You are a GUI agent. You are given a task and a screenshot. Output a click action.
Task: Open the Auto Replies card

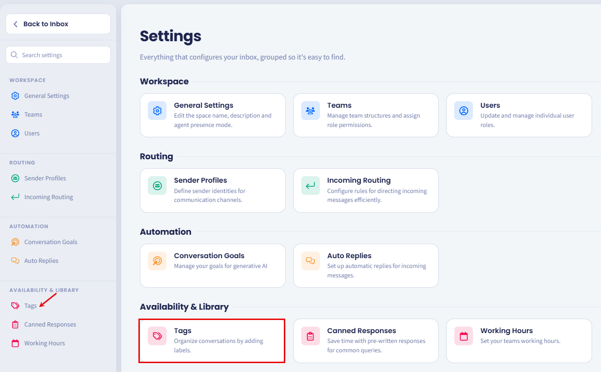click(366, 266)
